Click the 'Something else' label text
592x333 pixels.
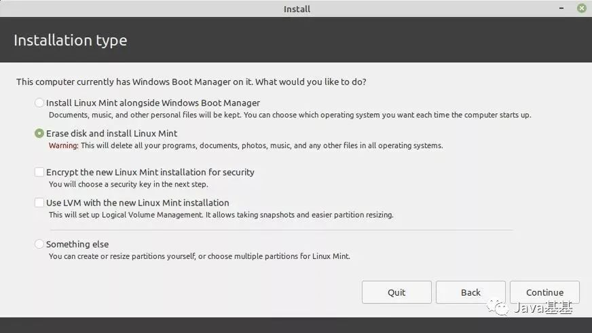coord(77,244)
